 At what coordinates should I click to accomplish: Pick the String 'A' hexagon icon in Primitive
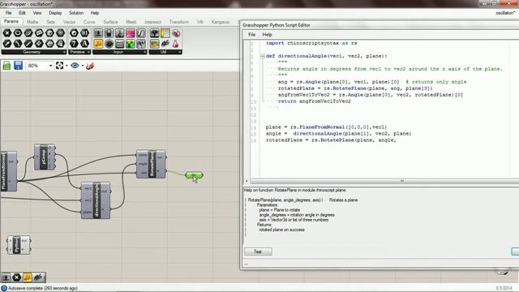point(84,43)
